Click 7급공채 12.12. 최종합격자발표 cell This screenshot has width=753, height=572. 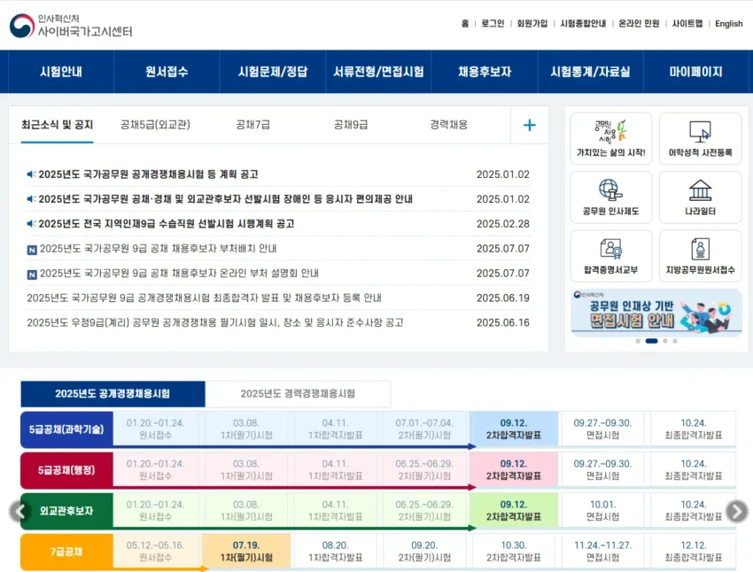(x=693, y=552)
